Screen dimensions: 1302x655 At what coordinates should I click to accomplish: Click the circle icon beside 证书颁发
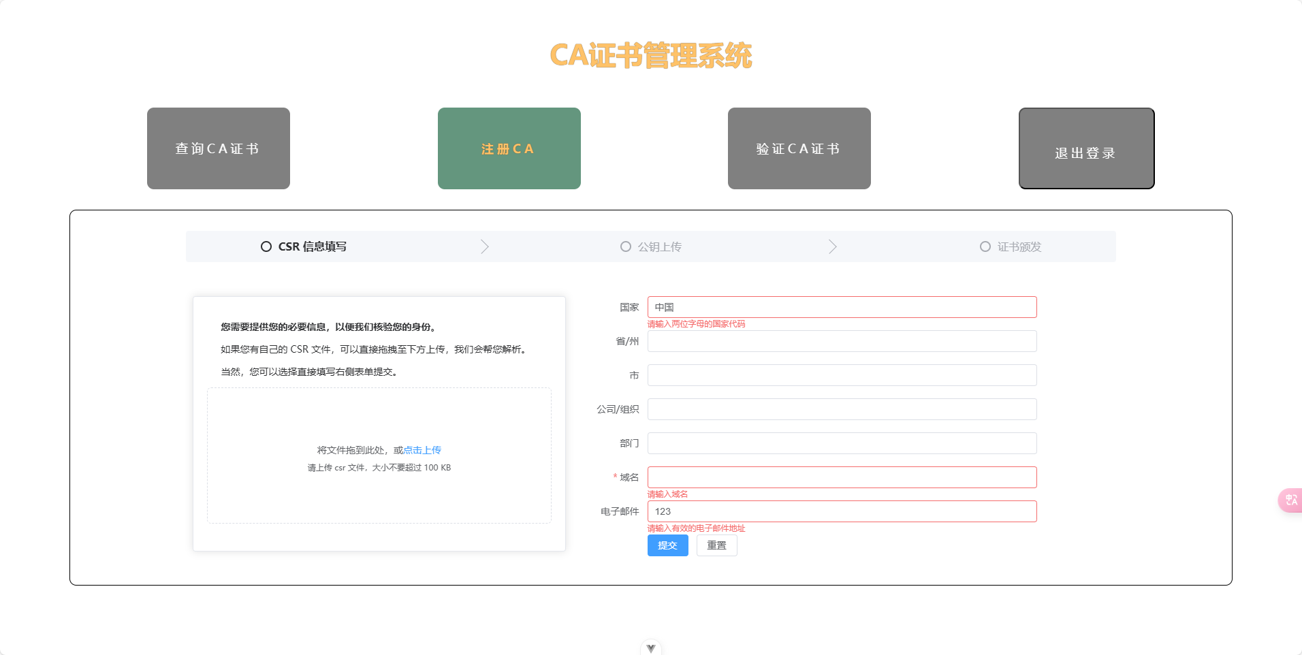coord(985,246)
